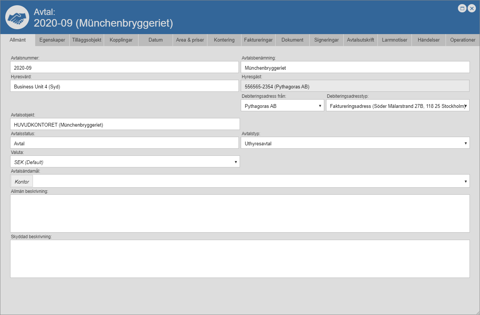Open the Faktureringar tab

[x=258, y=40]
